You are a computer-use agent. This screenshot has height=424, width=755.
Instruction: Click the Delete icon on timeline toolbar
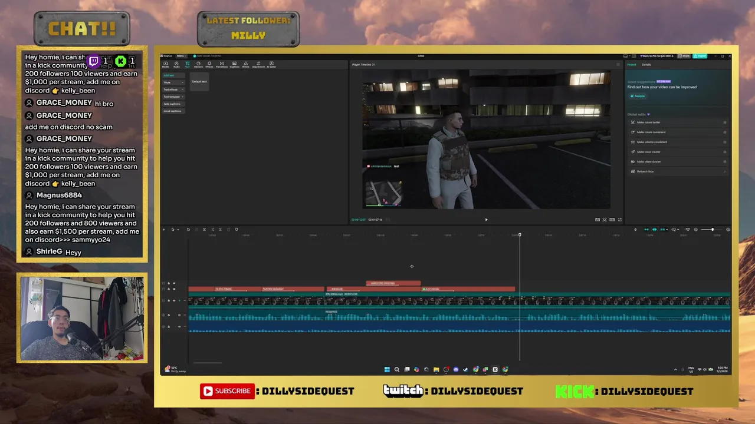pos(228,229)
